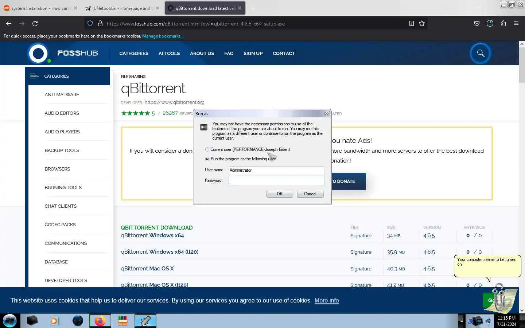This screenshot has width=525, height=328.
Task: Open CONTACT nav item
Action: [x=284, y=53]
